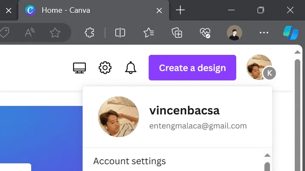305x171 pixels.
Task: Open a new browser tab
Action: (180, 10)
